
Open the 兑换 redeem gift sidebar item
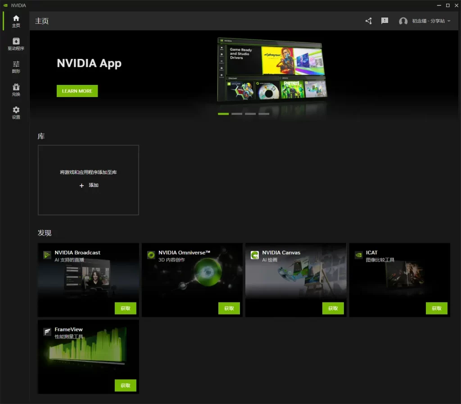(x=16, y=90)
